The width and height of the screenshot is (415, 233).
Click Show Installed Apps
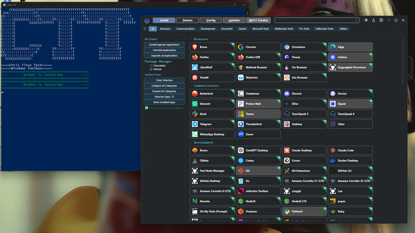(x=164, y=102)
